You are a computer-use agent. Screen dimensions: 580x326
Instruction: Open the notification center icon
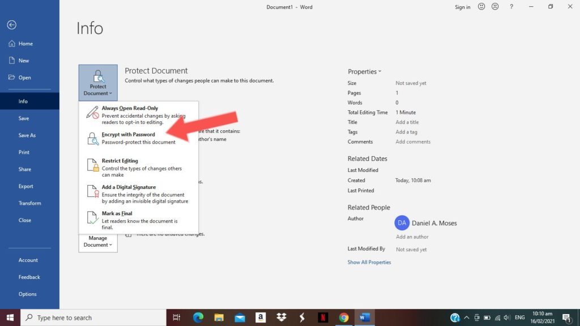566,318
